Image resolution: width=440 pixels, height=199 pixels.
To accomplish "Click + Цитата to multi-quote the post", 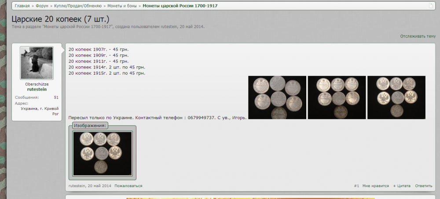I will pyautogui.click(x=402, y=186).
